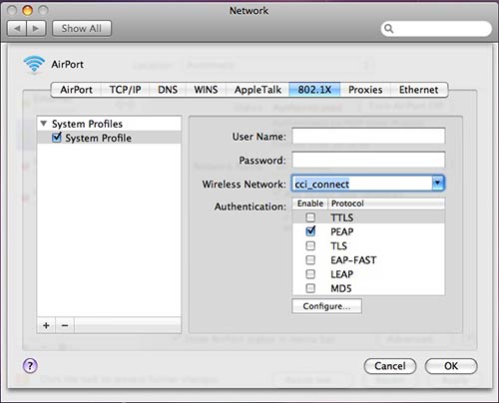Screen dimensions: 499x403
Task: Add a new profile with plus button
Action: coord(46,325)
